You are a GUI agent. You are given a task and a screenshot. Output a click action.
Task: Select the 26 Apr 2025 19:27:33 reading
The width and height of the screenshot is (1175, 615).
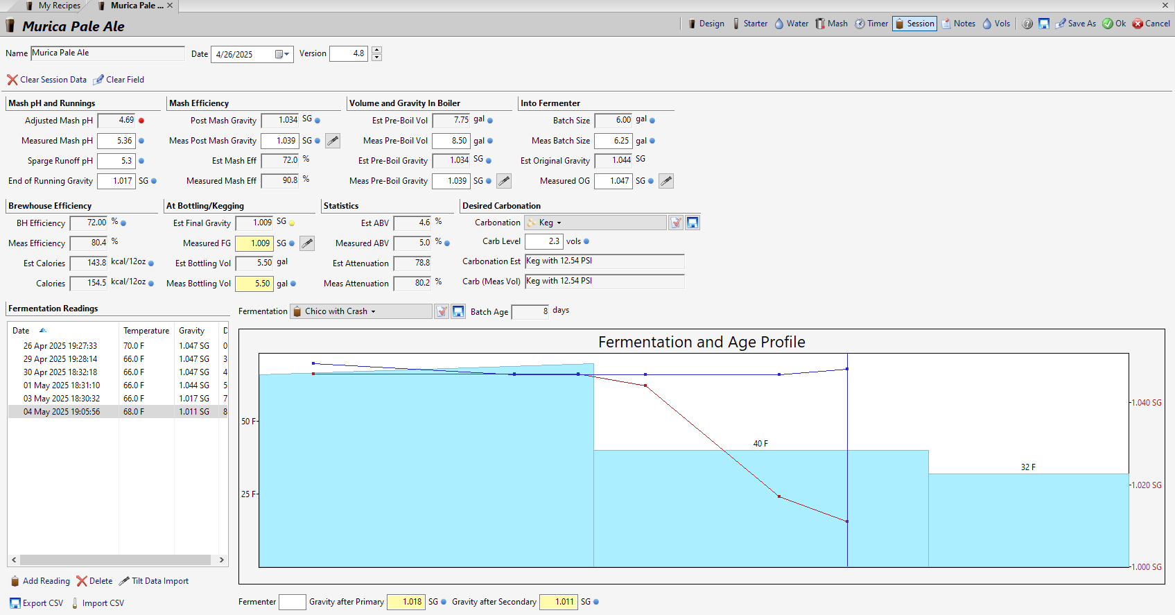[118, 346]
